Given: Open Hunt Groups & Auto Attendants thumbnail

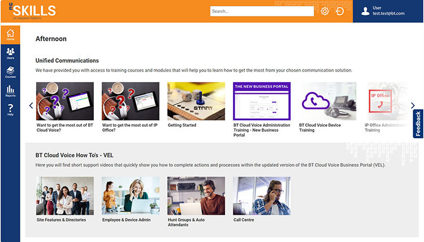Looking at the screenshot, I should pos(196,196).
